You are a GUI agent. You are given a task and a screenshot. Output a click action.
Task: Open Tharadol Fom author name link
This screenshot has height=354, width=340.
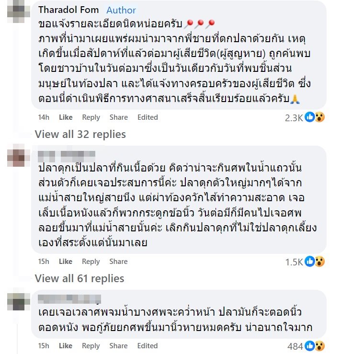tap(68, 10)
